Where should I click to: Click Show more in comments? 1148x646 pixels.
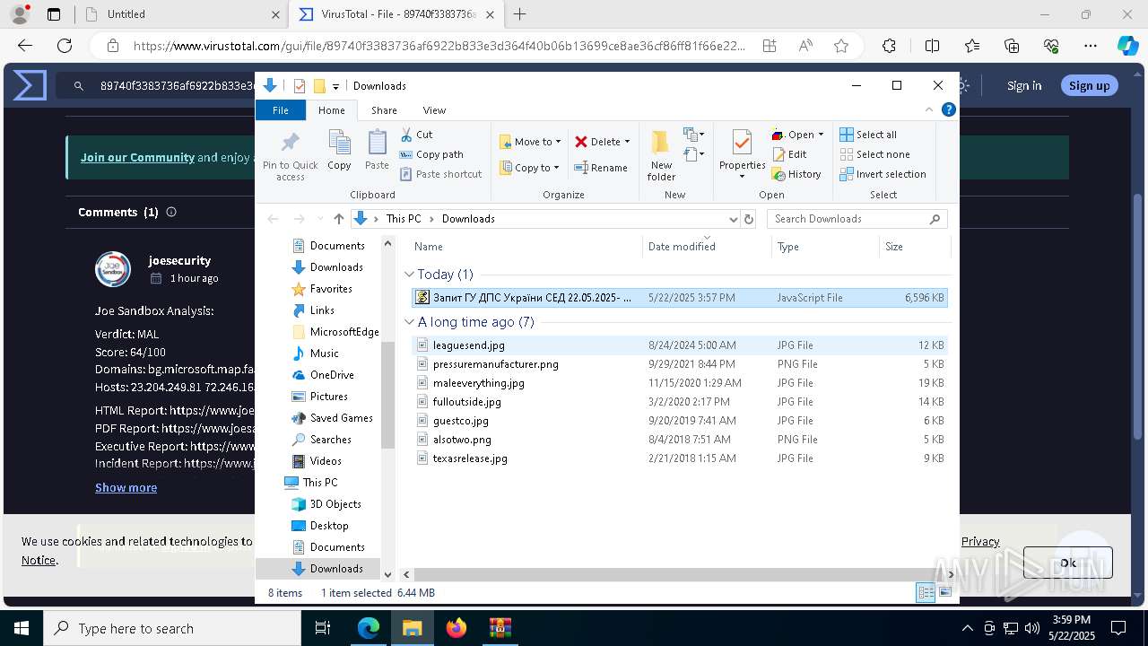(x=126, y=487)
